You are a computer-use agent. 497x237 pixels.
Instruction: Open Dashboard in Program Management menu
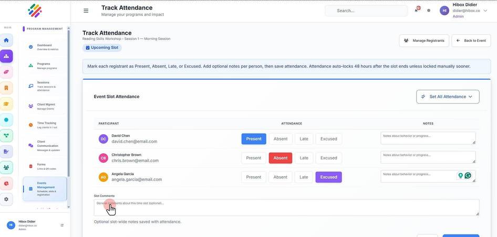45,47
